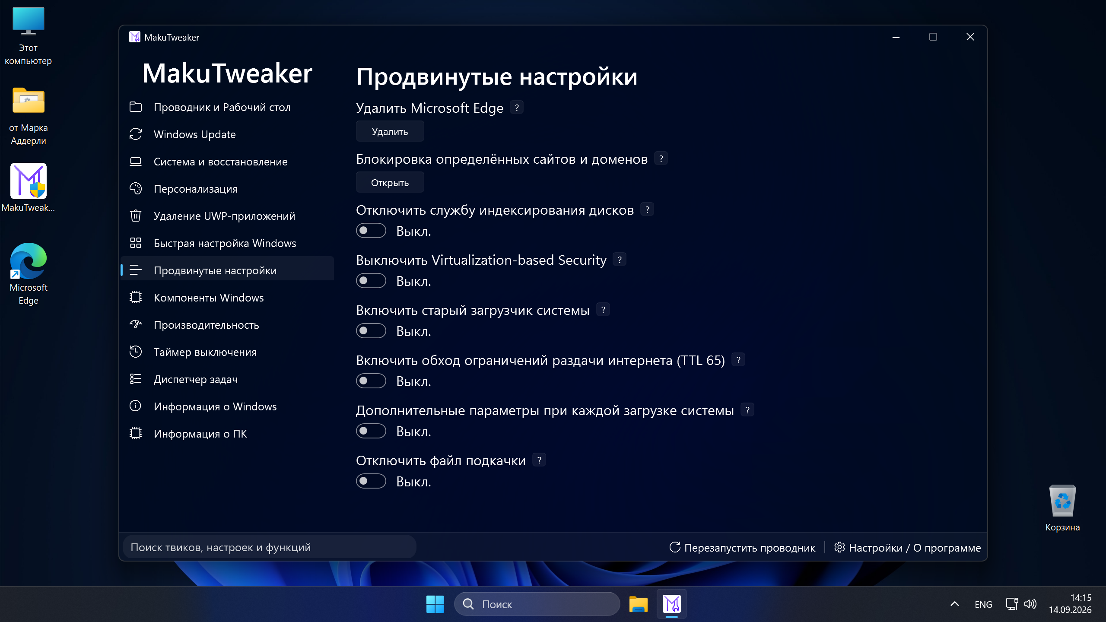This screenshot has width=1106, height=622.
Task: Click the MakuTweaker logo in the title bar
Action: tap(135, 37)
